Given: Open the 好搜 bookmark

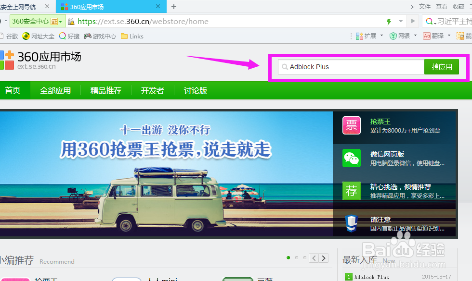Looking at the screenshot, I should (x=69, y=37).
